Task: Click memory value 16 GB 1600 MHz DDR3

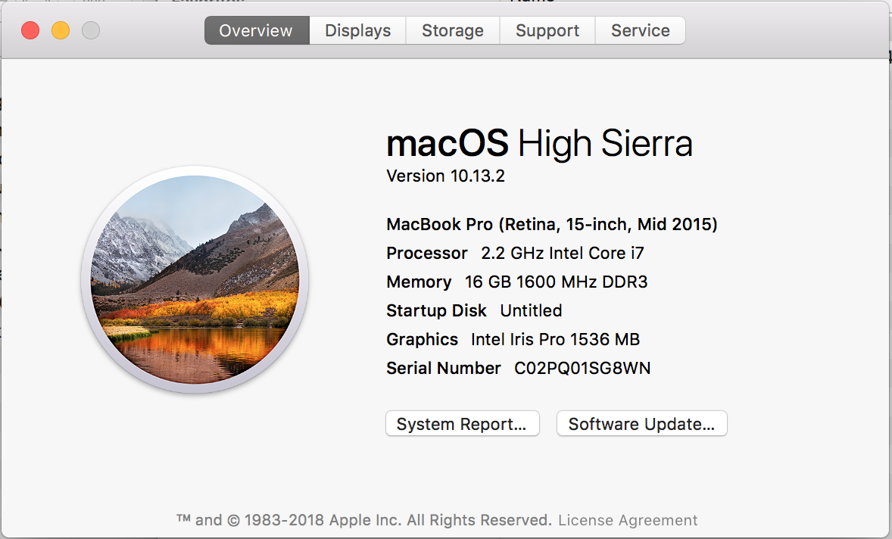Action: tap(557, 282)
